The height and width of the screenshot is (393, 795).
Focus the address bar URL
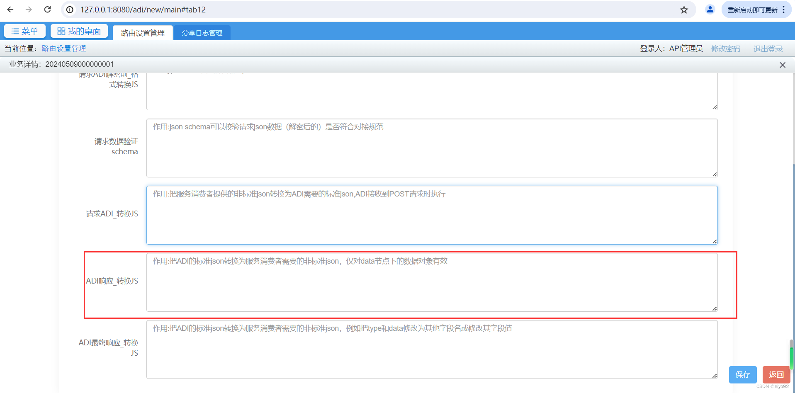(143, 10)
